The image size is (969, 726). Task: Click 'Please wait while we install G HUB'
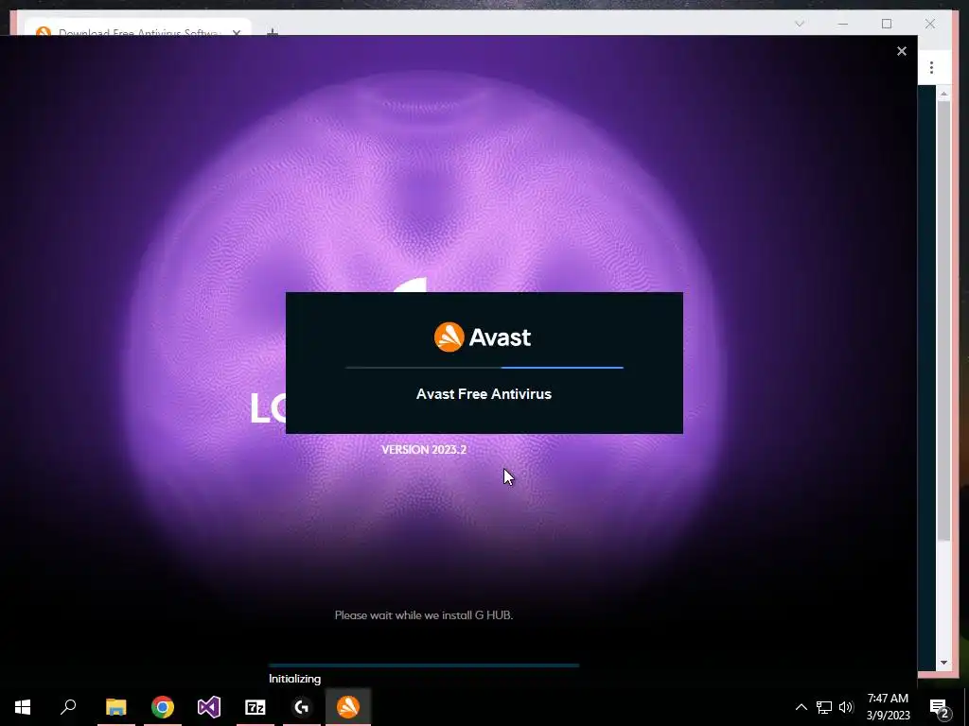click(424, 614)
